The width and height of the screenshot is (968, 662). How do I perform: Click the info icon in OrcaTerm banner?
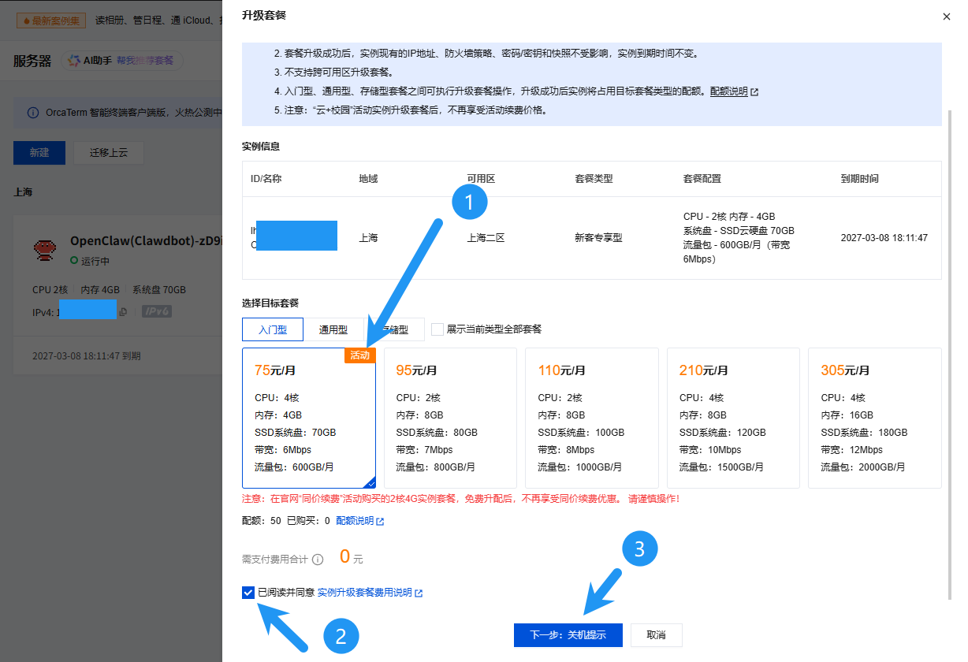[32, 113]
